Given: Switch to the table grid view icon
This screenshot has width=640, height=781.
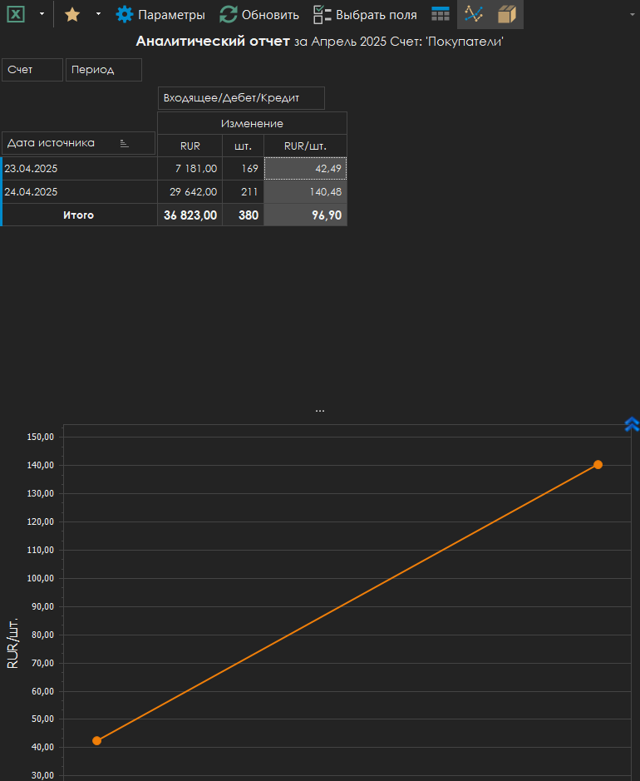Looking at the screenshot, I should 441,14.
